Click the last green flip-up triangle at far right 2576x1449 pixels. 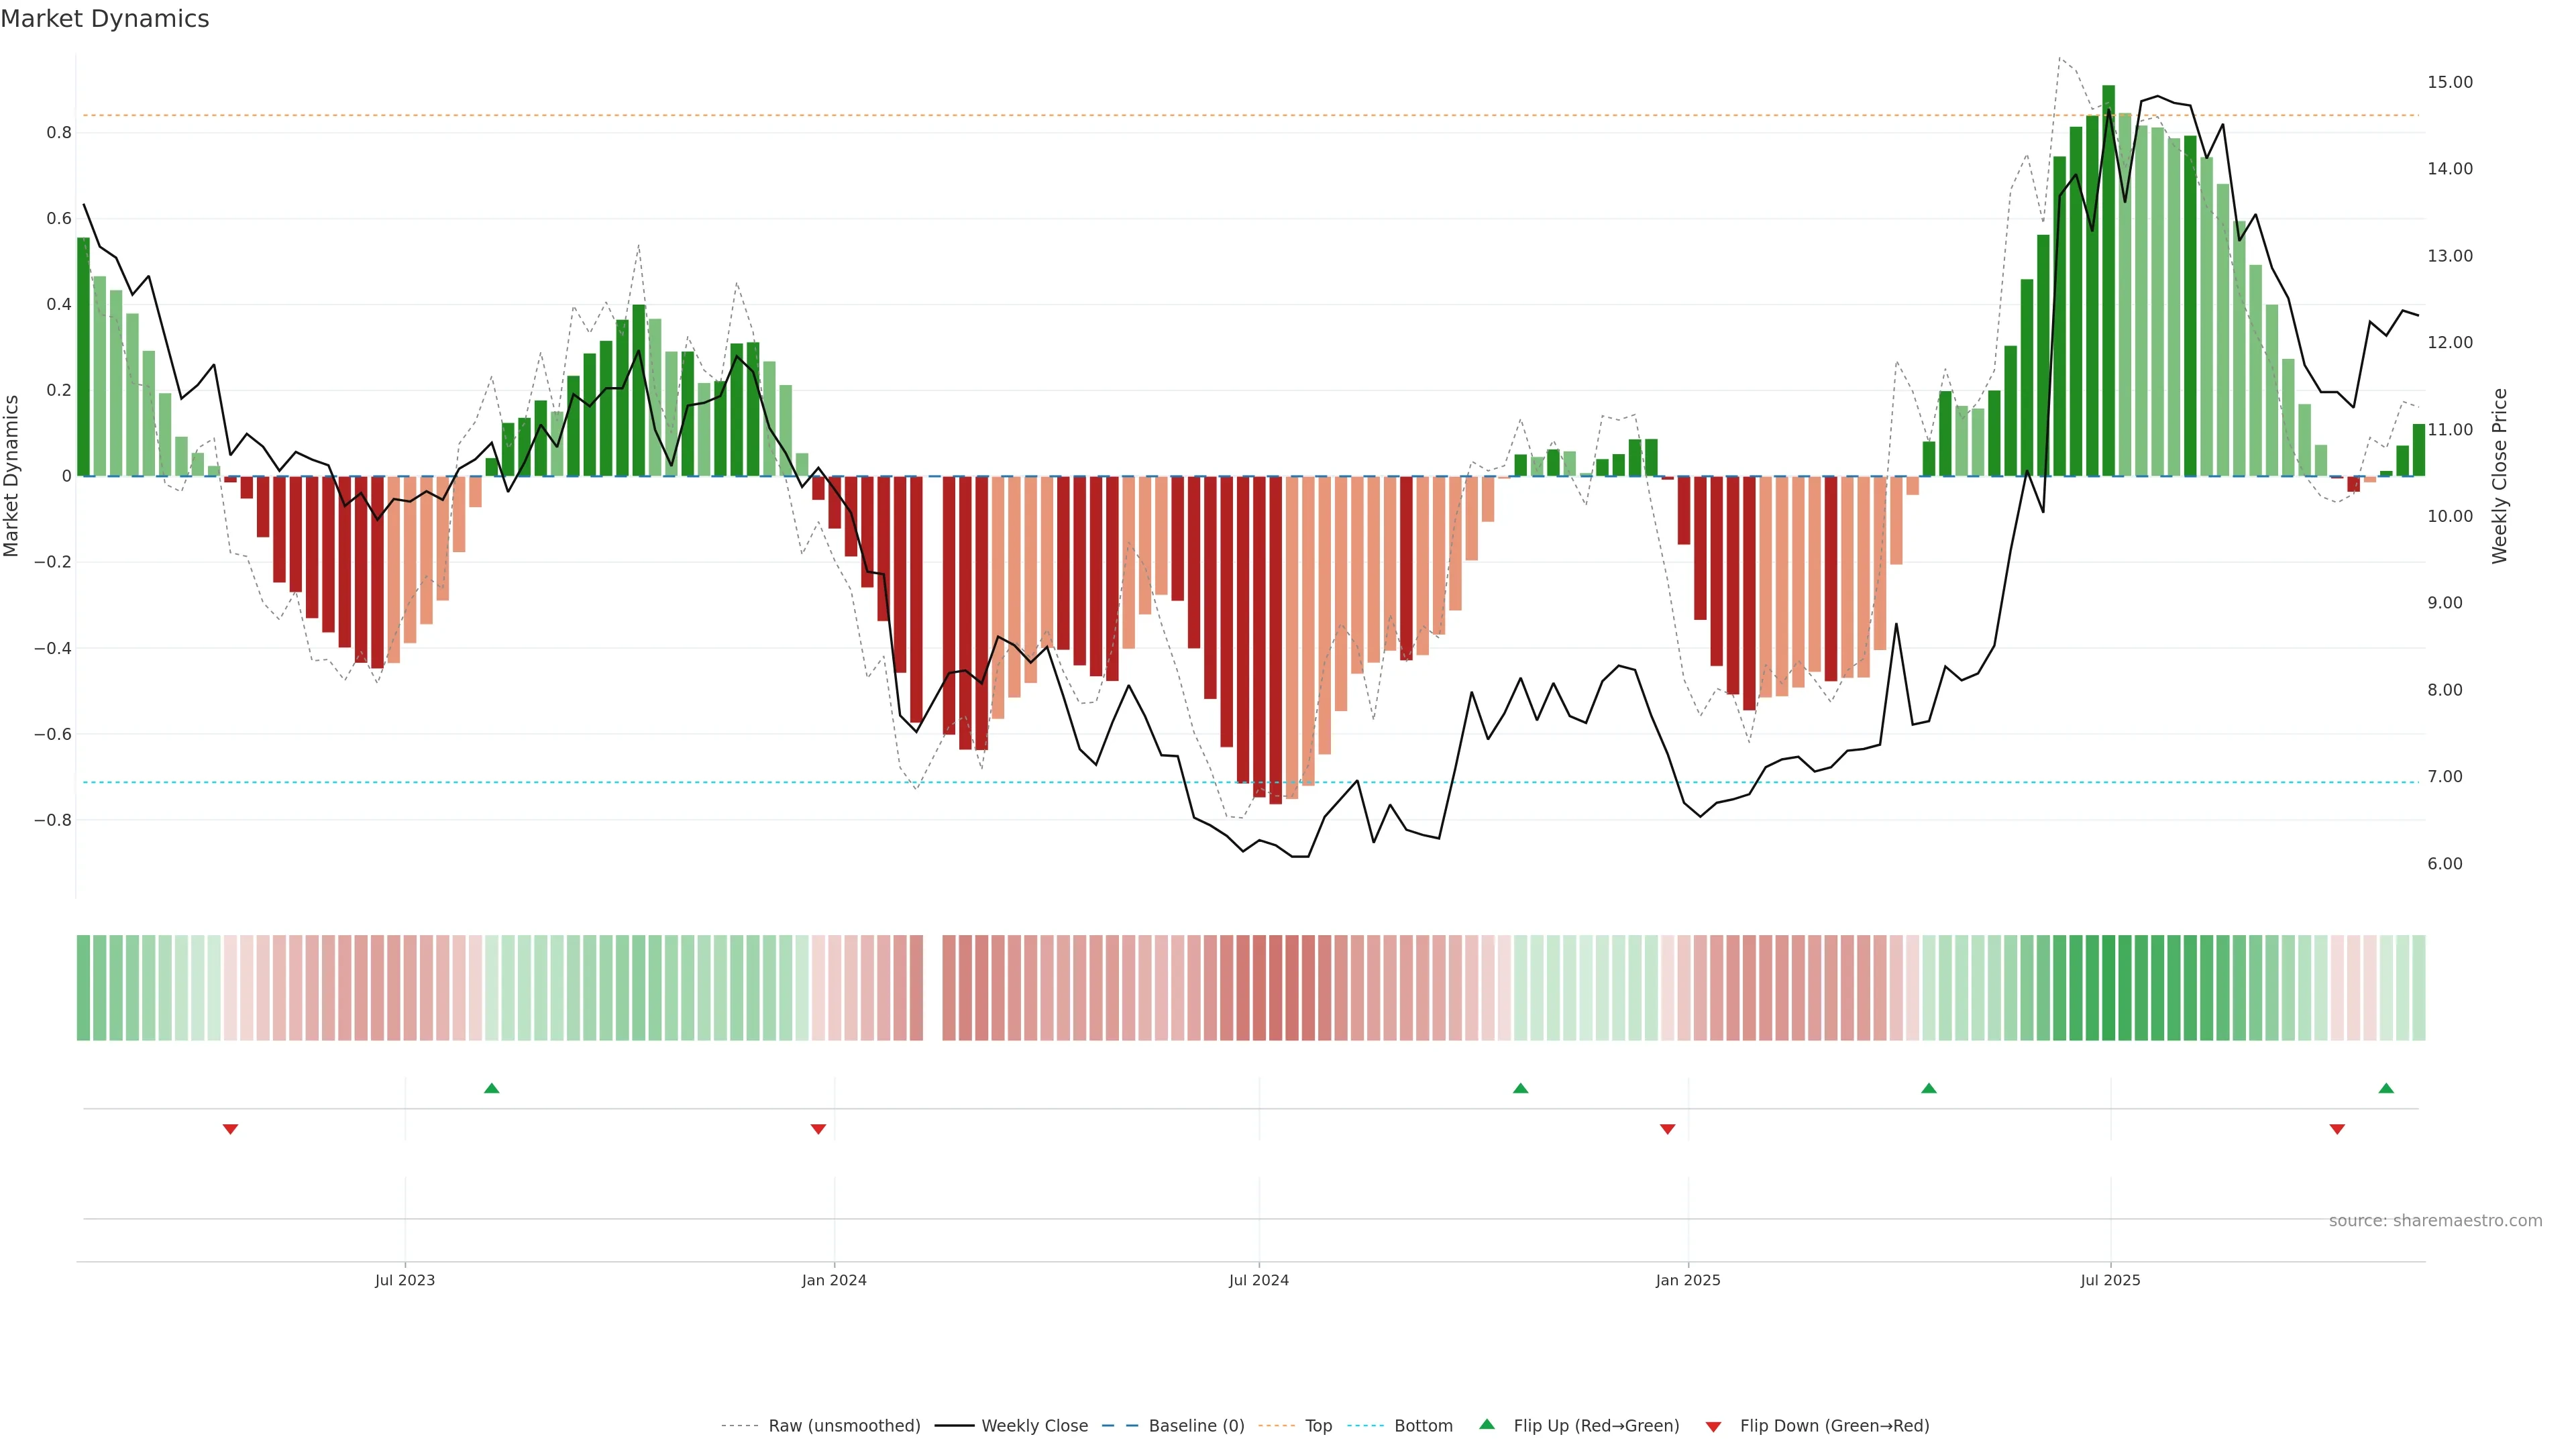(2386, 1088)
